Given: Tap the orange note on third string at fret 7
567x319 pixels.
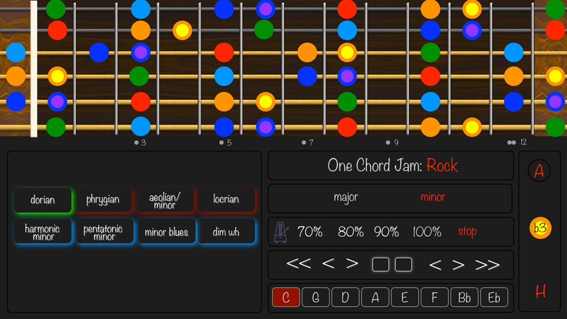Looking at the screenshot, I should [307, 52].
